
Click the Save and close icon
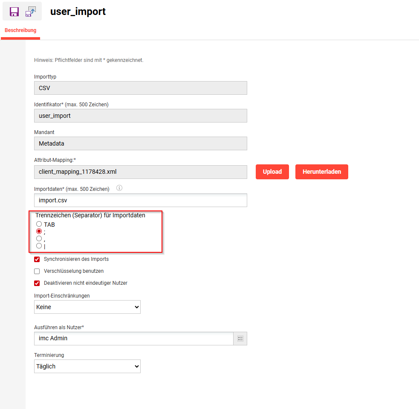tap(30, 12)
